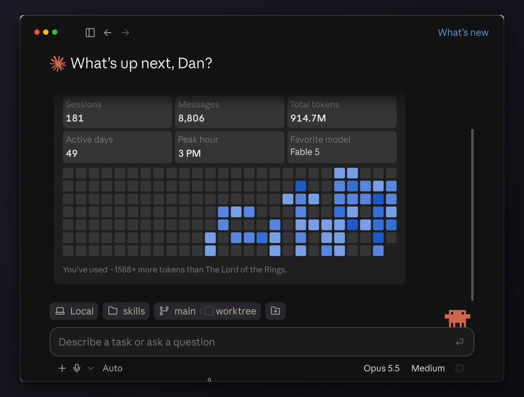
Task: Go back with the left arrow
Action: click(x=108, y=33)
